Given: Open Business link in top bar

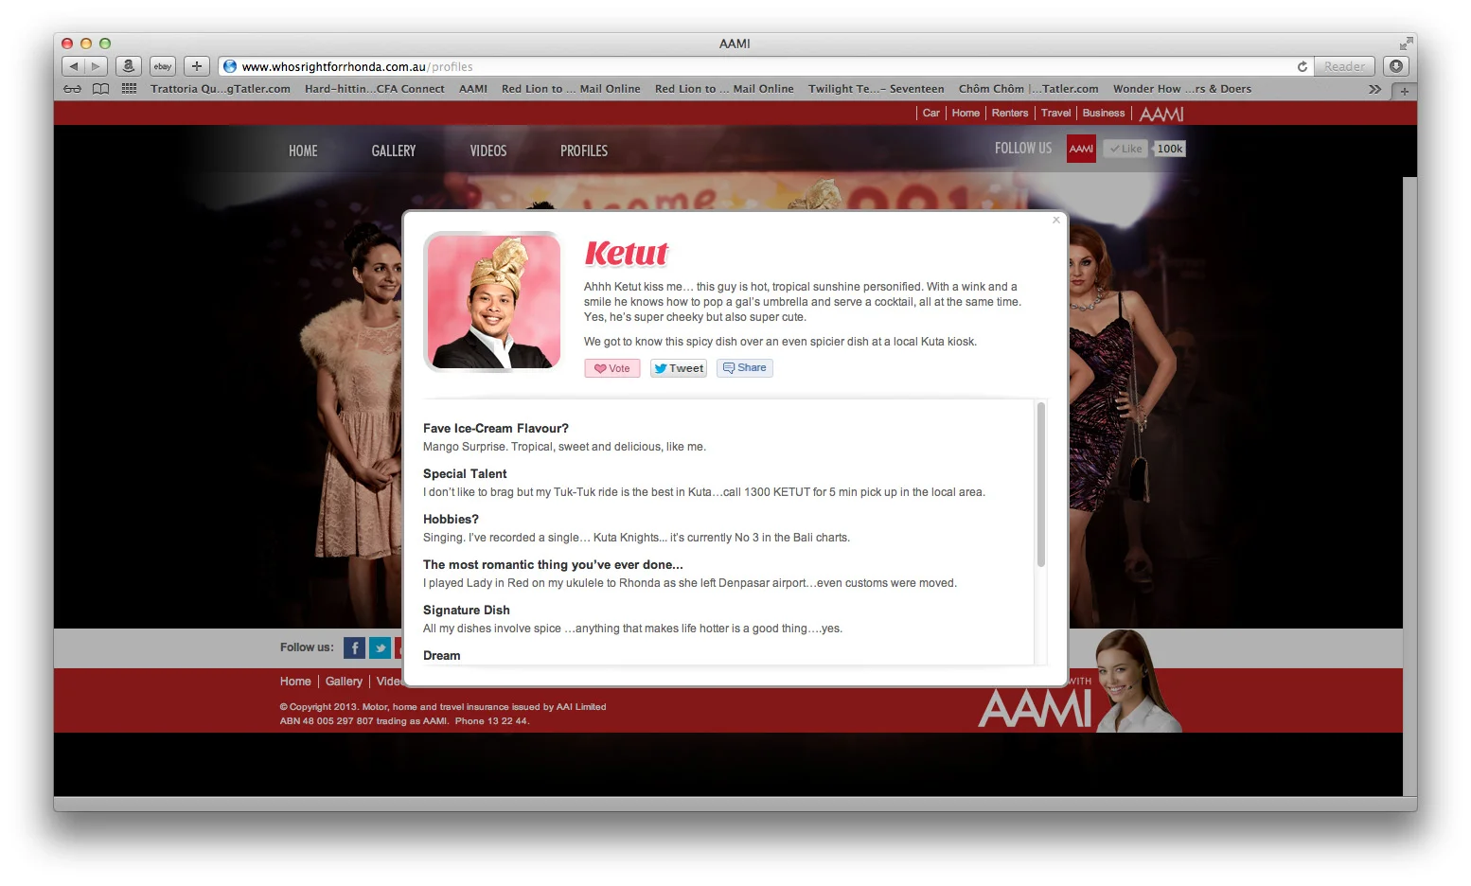Looking at the screenshot, I should click(1104, 113).
